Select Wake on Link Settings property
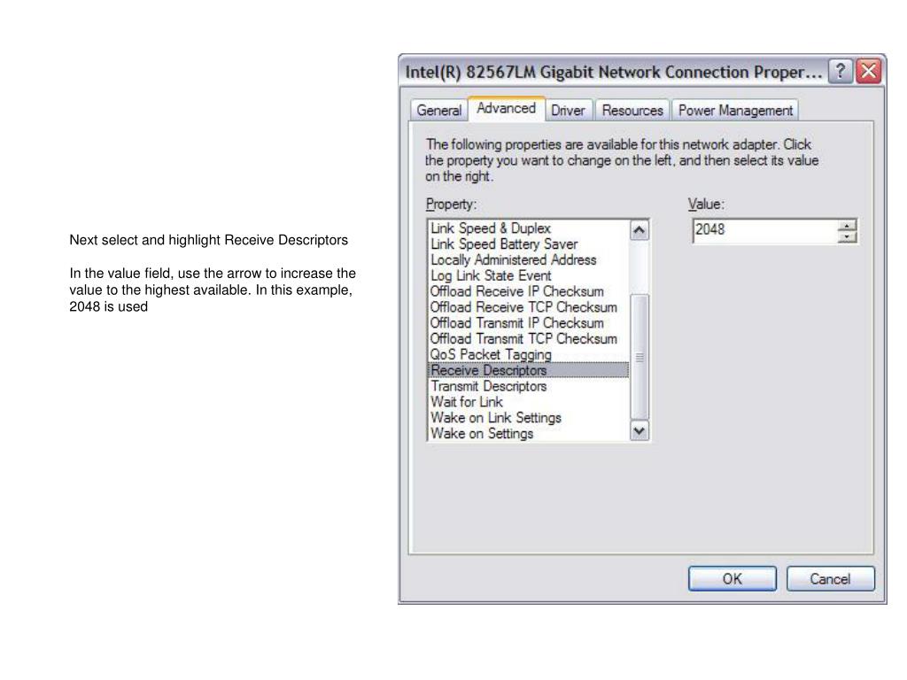This screenshot has height=680, width=907. point(528,418)
